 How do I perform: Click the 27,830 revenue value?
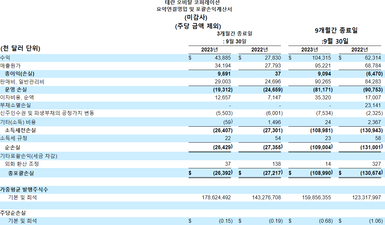273,58
